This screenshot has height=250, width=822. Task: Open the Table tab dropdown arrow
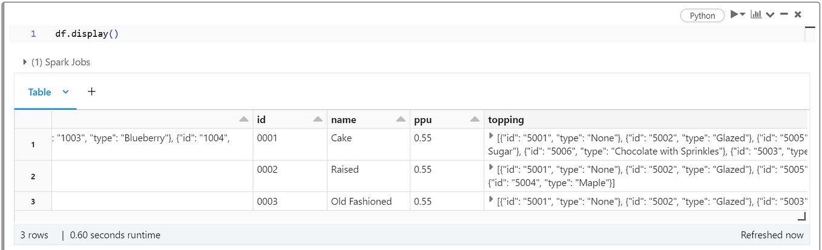pyautogui.click(x=66, y=92)
